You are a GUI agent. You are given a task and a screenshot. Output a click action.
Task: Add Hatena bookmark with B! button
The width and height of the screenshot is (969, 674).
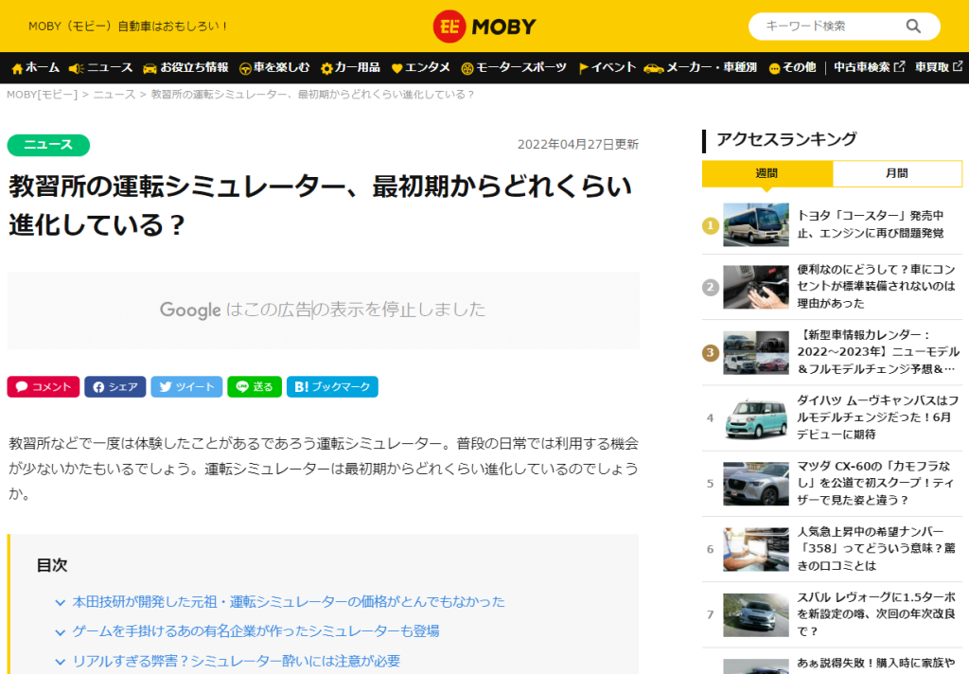(332, 386)
